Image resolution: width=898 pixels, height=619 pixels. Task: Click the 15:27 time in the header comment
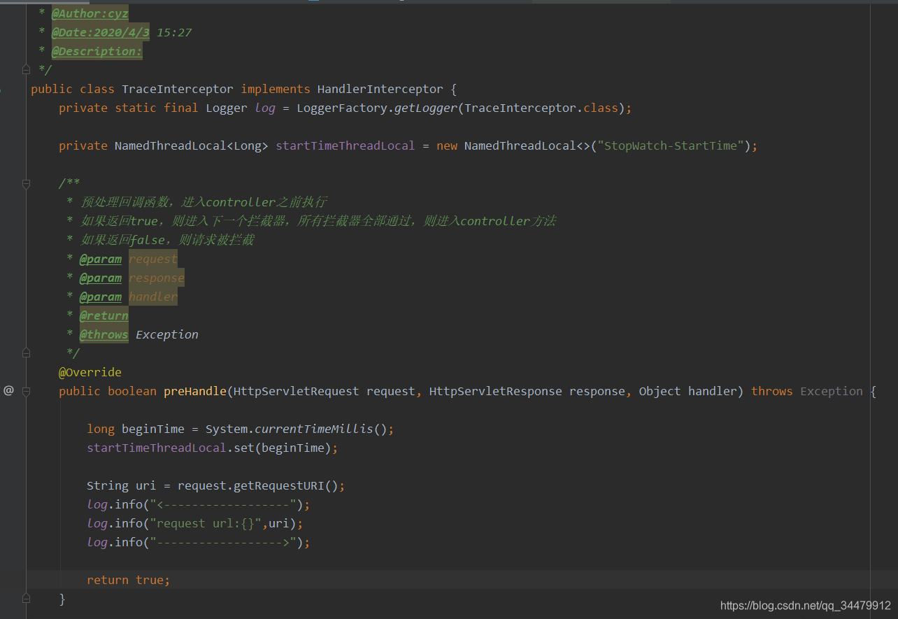(x=174, y=32)
